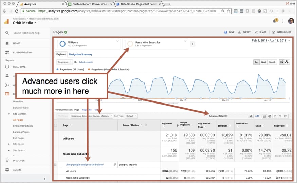Click the Select a metric link

tap(86, 62)
